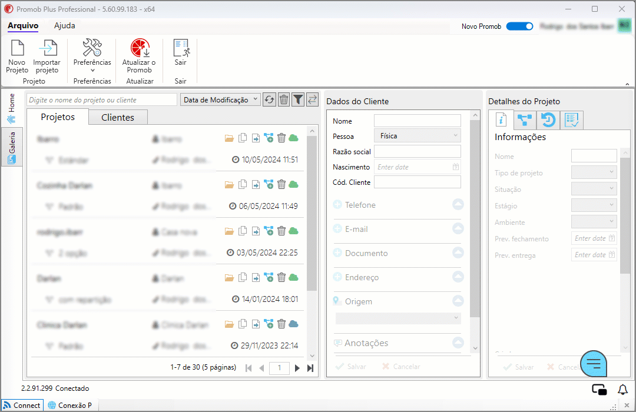
Task: Open the Ajuda menu
Action: 65,25
